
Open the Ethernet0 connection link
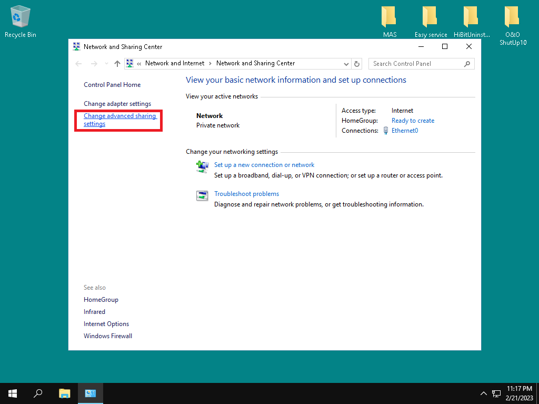point(404,131)
